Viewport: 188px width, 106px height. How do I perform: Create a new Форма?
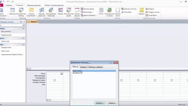61,11
